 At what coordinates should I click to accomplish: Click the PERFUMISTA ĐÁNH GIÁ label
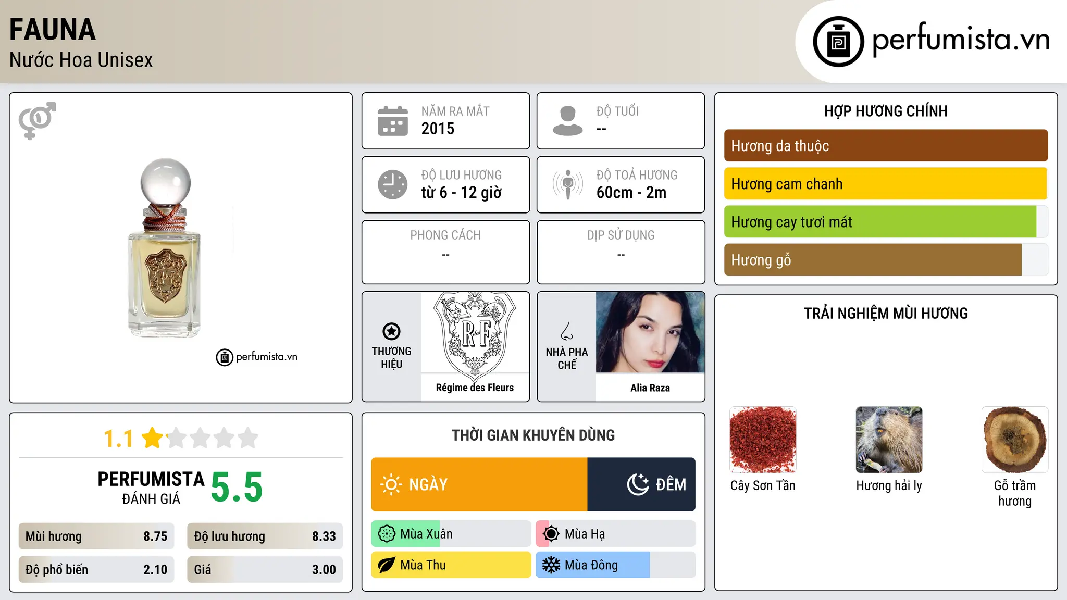click(x=151, y=488)
